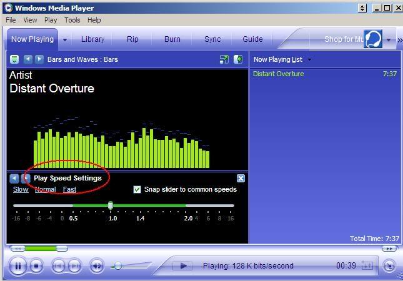Toggle the auto-hide menu bar button

pyautogui.click(x=362, y=8)
